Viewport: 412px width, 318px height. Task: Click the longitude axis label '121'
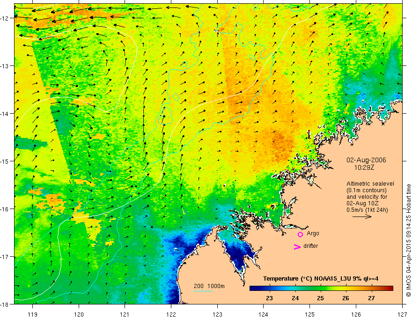click(125, 314)
